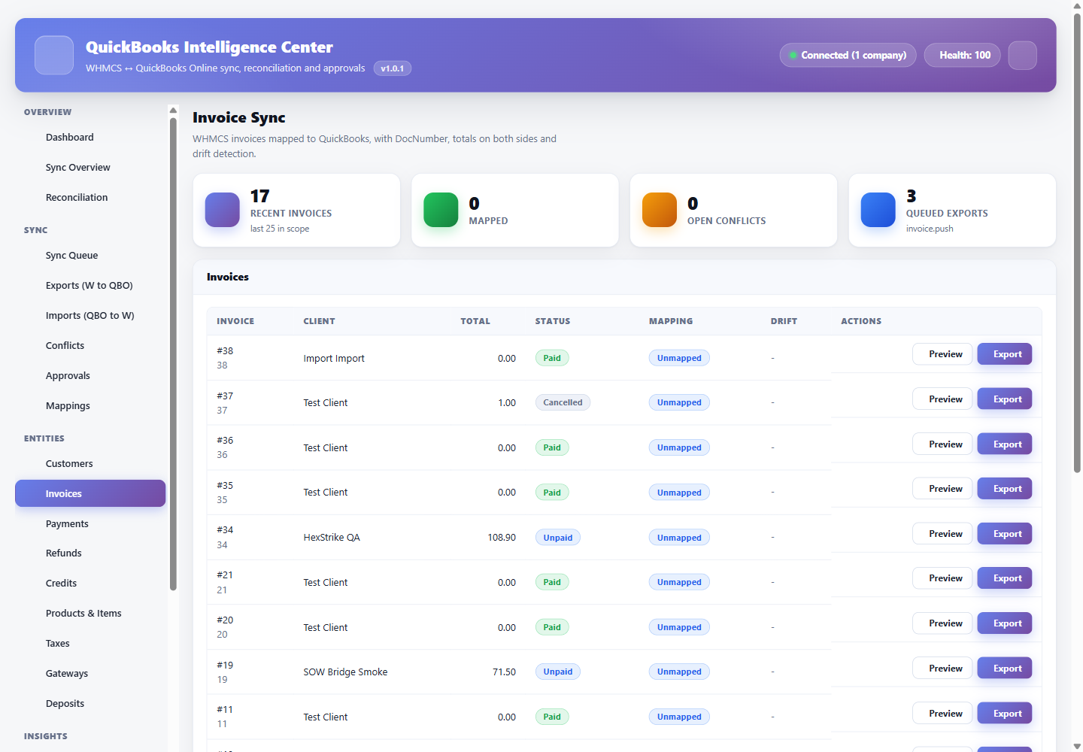This screenshot has height=752, width=1083.
Task: Preview invoice #36
Action: [x=942, y=444]
